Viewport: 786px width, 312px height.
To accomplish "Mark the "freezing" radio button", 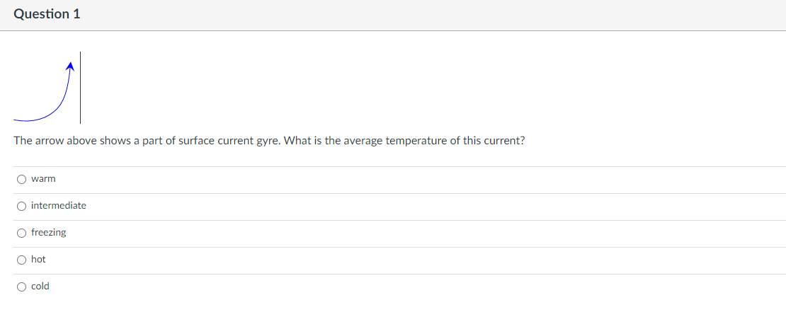I will [x=21, y=233].
